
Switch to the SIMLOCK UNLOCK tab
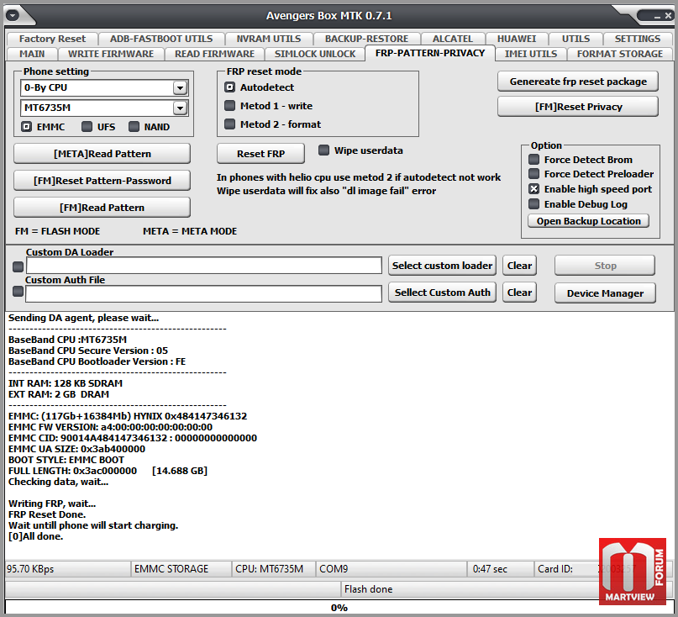(x=315, y=54)
